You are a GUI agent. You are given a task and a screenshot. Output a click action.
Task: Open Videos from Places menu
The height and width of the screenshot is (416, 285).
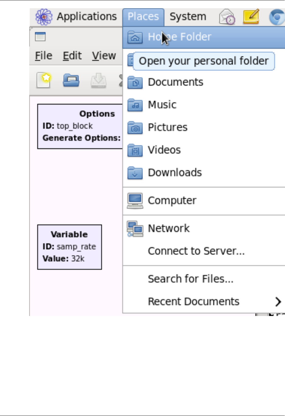[204, 150]
